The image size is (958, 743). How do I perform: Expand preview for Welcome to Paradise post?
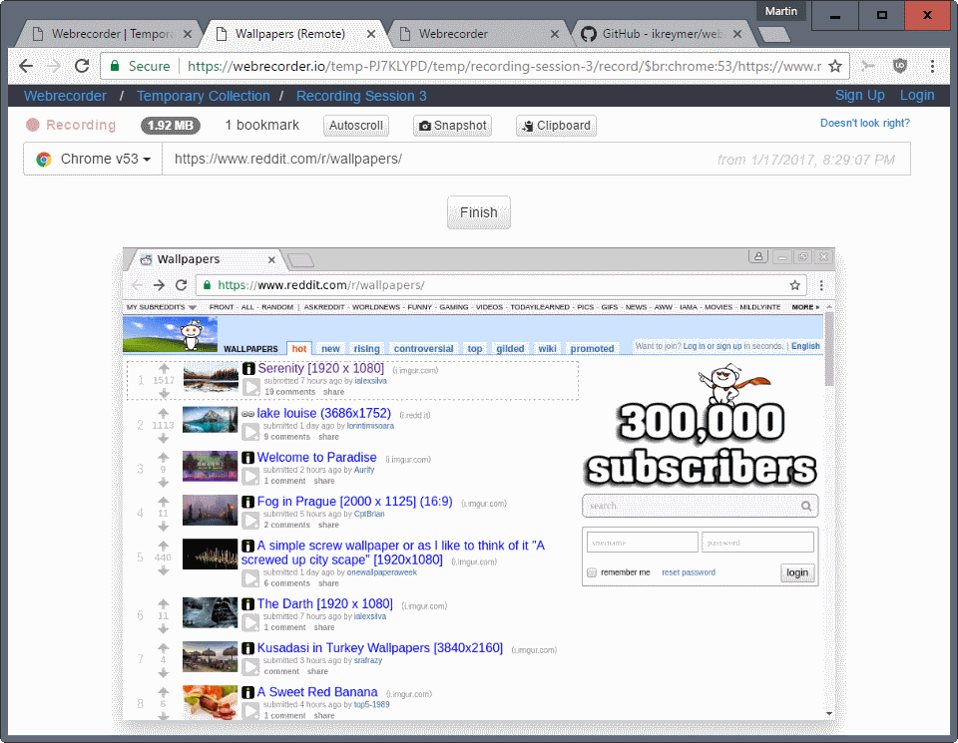pos(250,476)
